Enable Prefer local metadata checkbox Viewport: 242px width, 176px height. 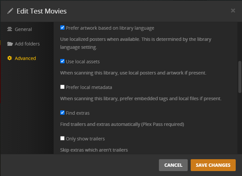pyautogui.click(x=62, y=87)
